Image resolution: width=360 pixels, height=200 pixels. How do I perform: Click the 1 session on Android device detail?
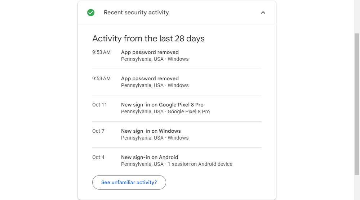(x=200, y=164)
